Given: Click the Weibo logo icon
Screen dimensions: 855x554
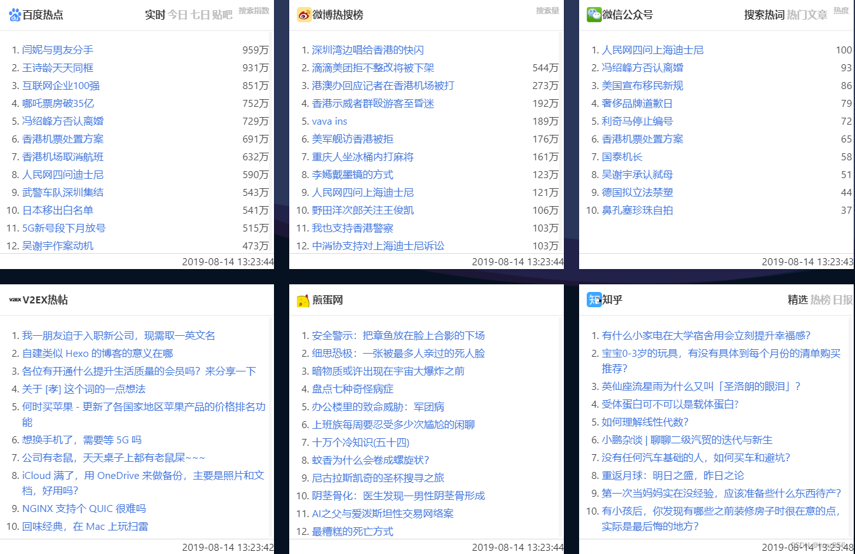Looking at the screenshot, I should coord(304,15).
